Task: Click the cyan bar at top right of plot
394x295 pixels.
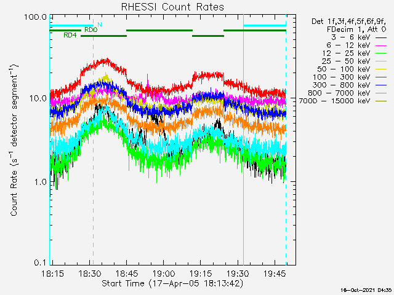Action: click(x=265, y=26)
